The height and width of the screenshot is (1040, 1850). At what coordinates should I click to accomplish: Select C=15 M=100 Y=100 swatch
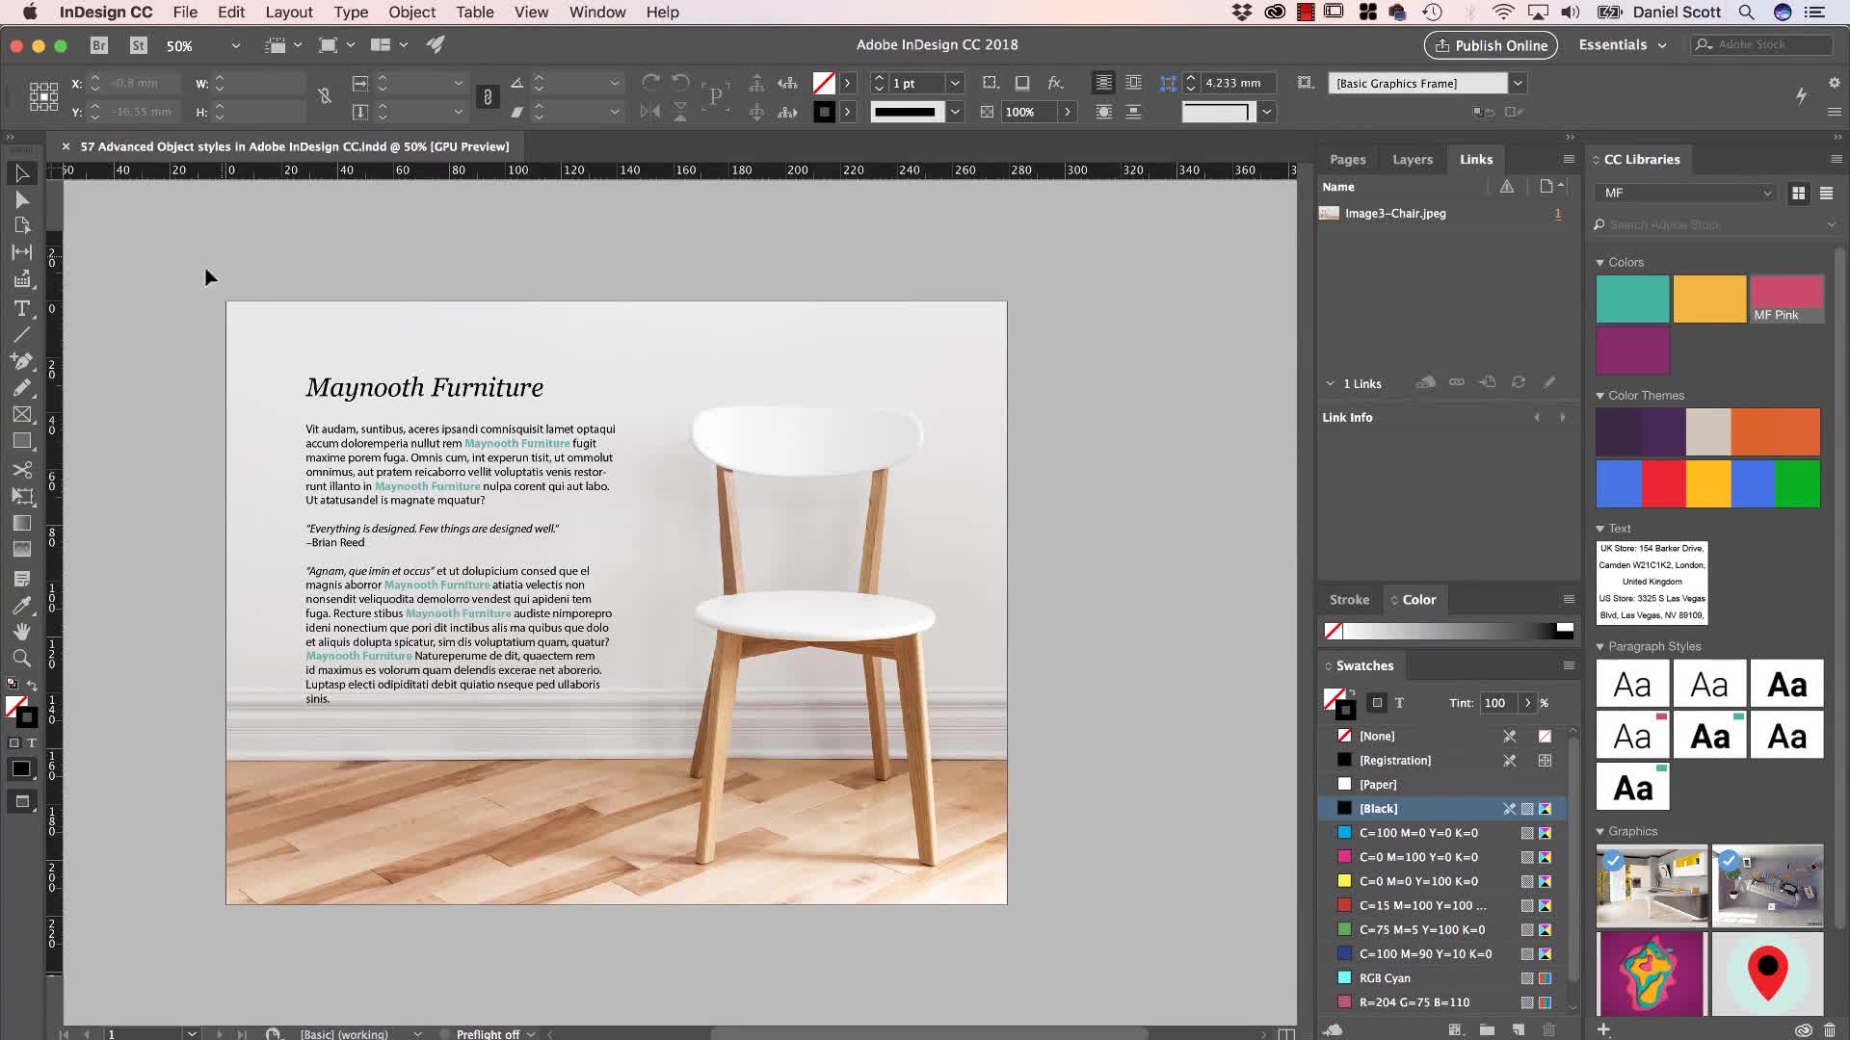pyautogui.click(x=1442, y=905)
